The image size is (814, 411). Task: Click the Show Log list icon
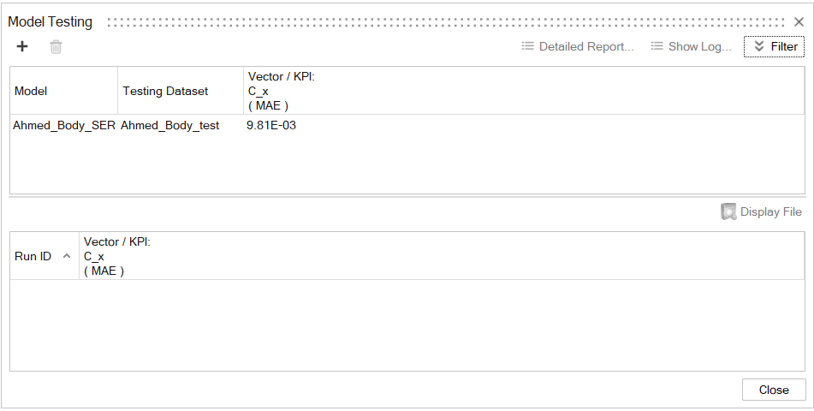coord(657,47)
